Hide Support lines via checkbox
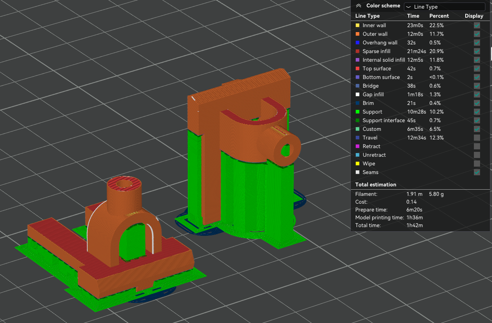Screen dimensions: 492x323 tap(477, 112)
